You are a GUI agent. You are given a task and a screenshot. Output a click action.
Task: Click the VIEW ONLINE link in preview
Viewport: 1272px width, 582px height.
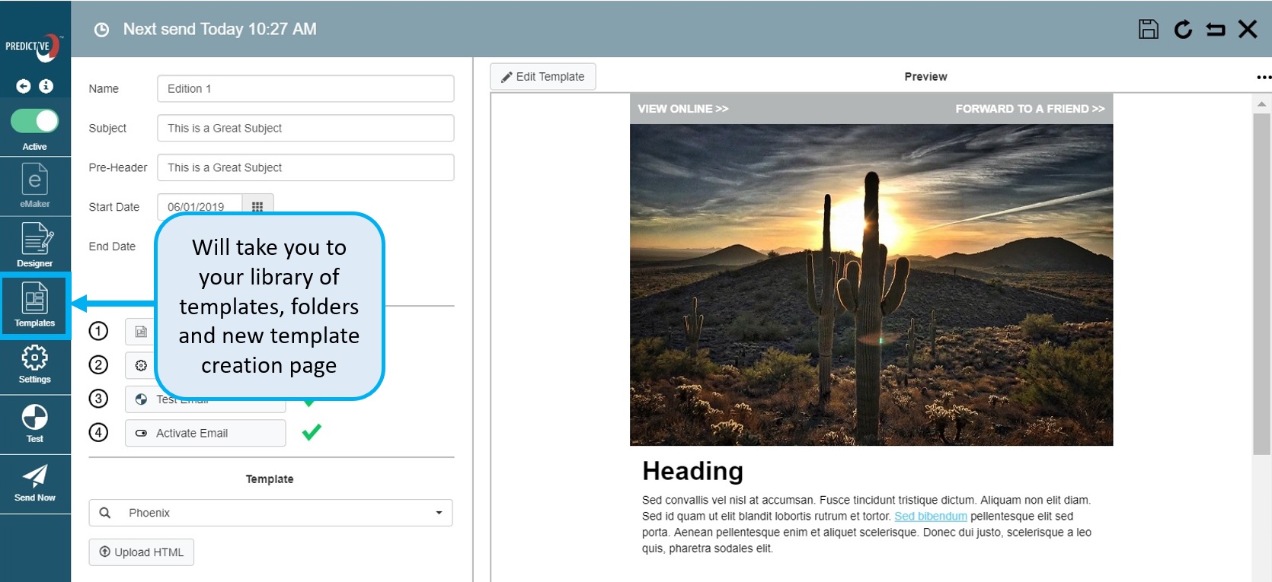point(682,109)
